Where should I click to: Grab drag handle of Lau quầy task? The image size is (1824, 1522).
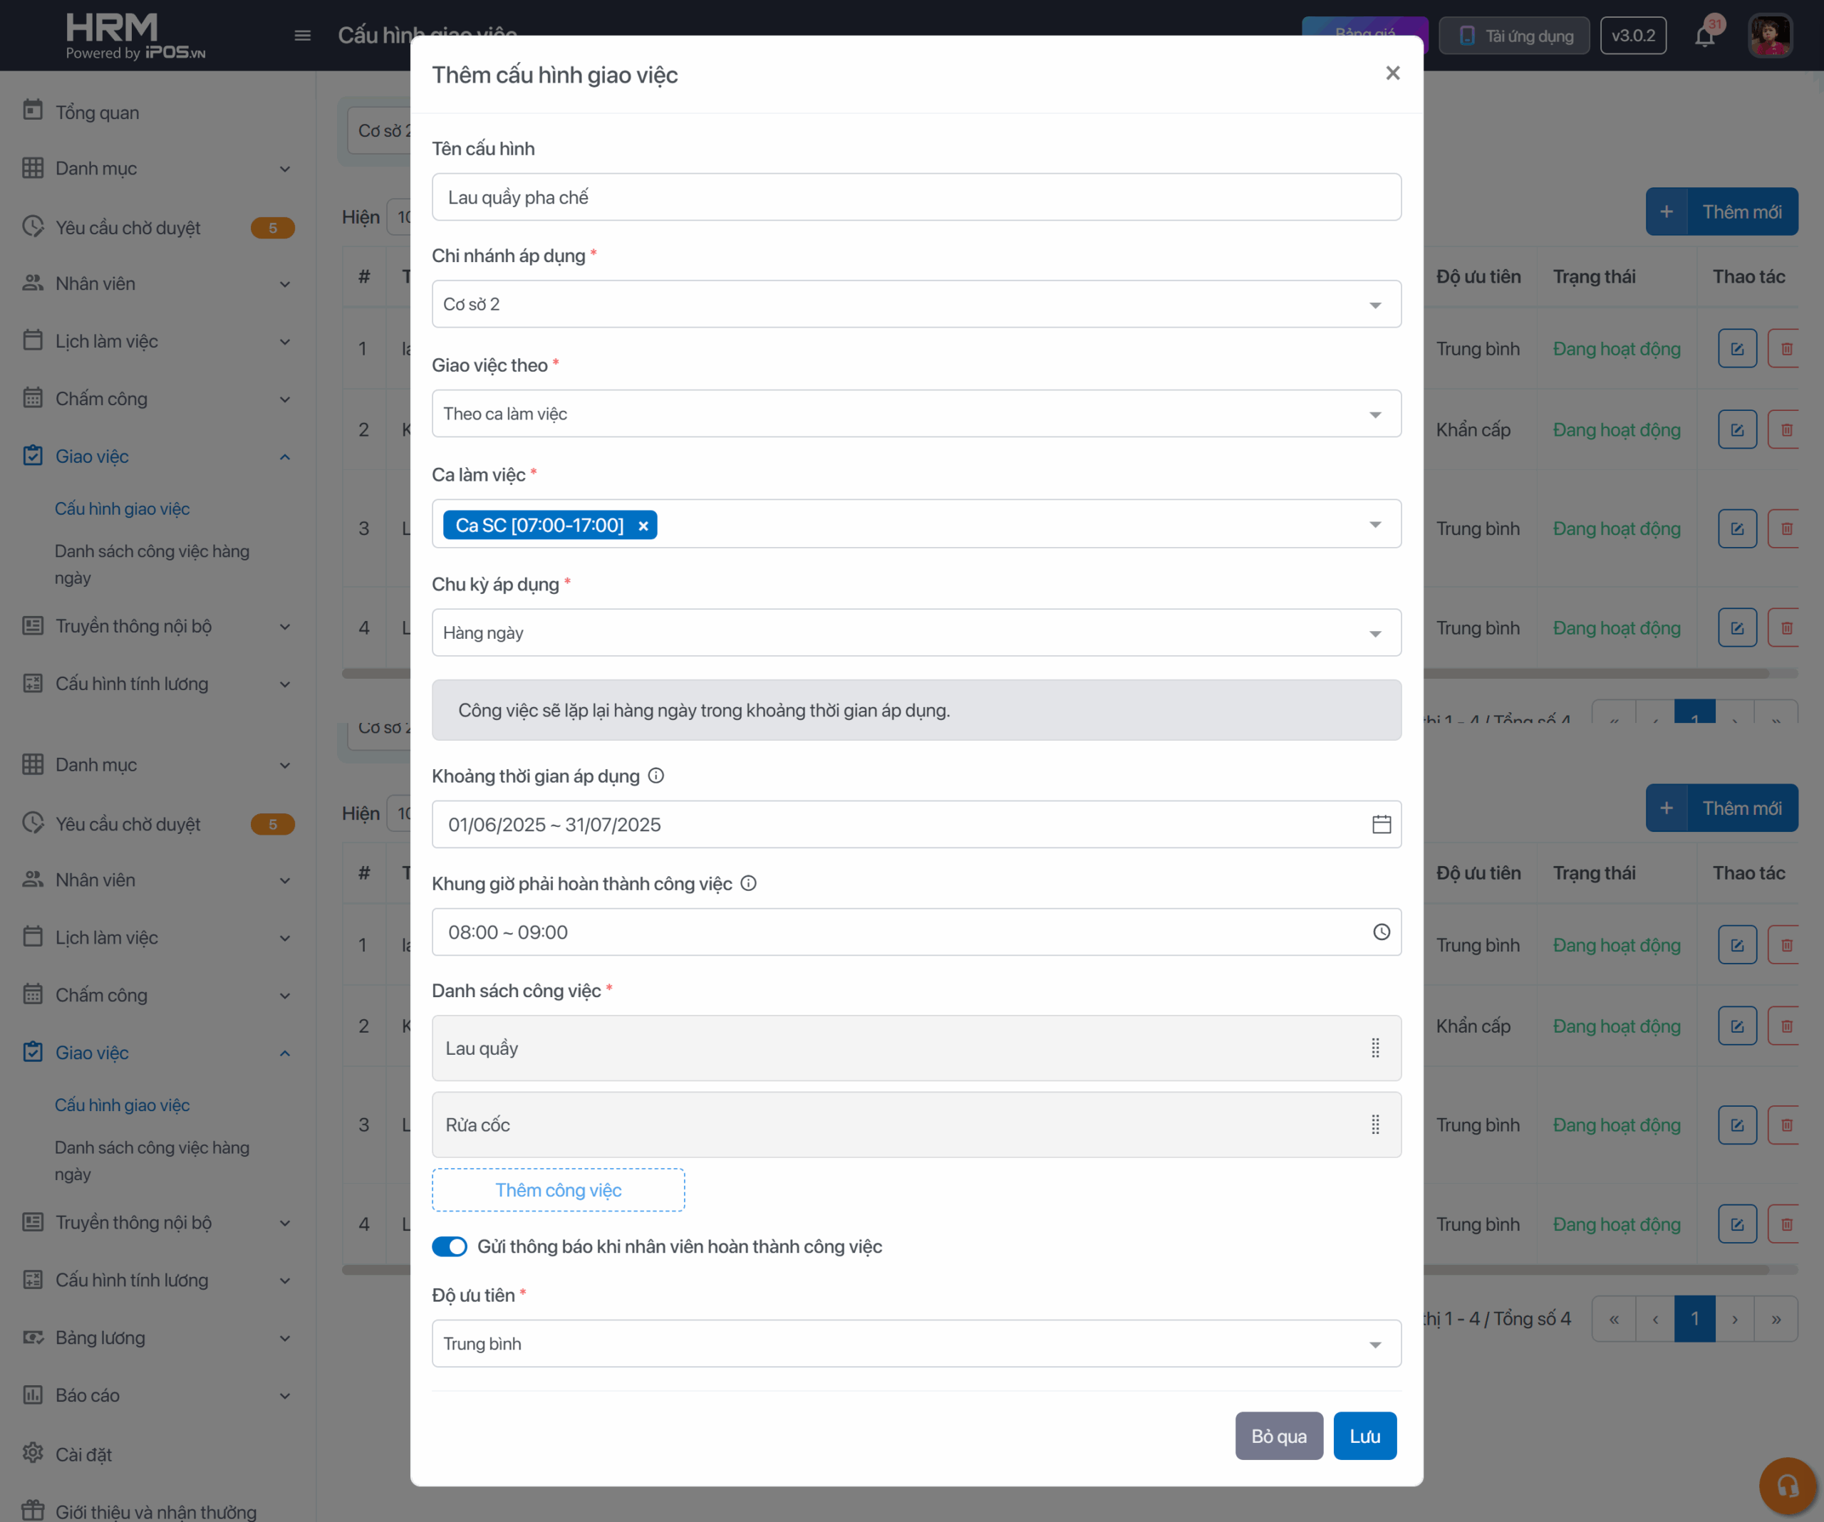(1375, 1048)
